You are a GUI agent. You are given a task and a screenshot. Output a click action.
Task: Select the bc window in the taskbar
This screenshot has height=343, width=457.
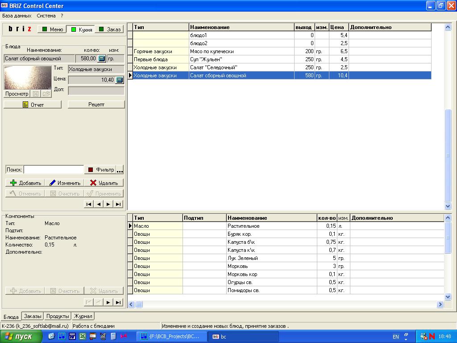click(x=243, y=335)
